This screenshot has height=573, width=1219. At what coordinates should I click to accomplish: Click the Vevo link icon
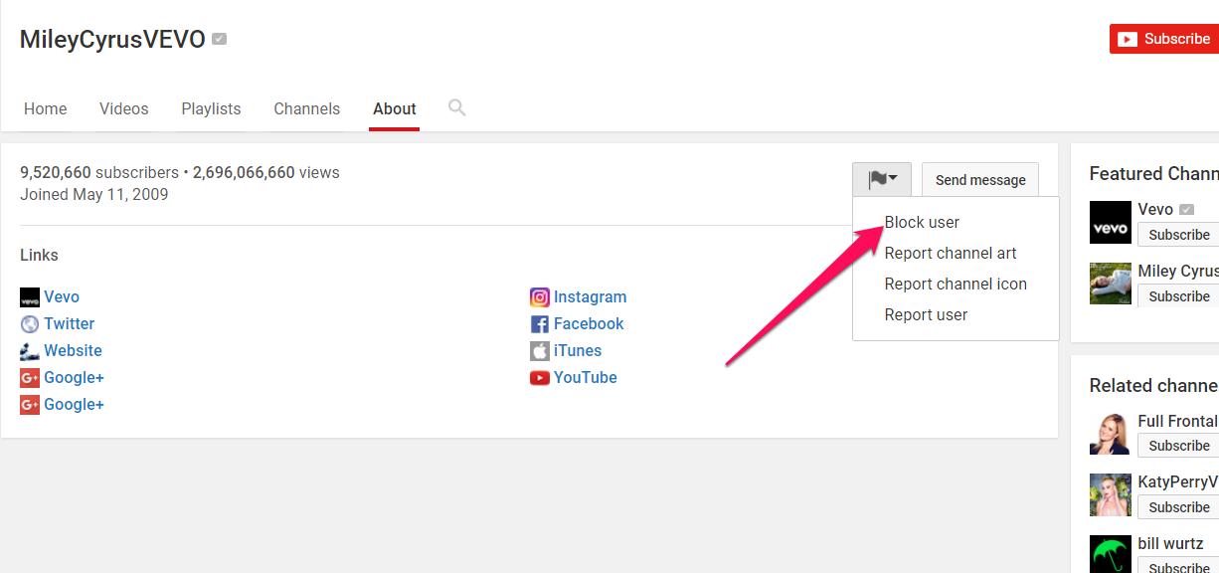30,297
